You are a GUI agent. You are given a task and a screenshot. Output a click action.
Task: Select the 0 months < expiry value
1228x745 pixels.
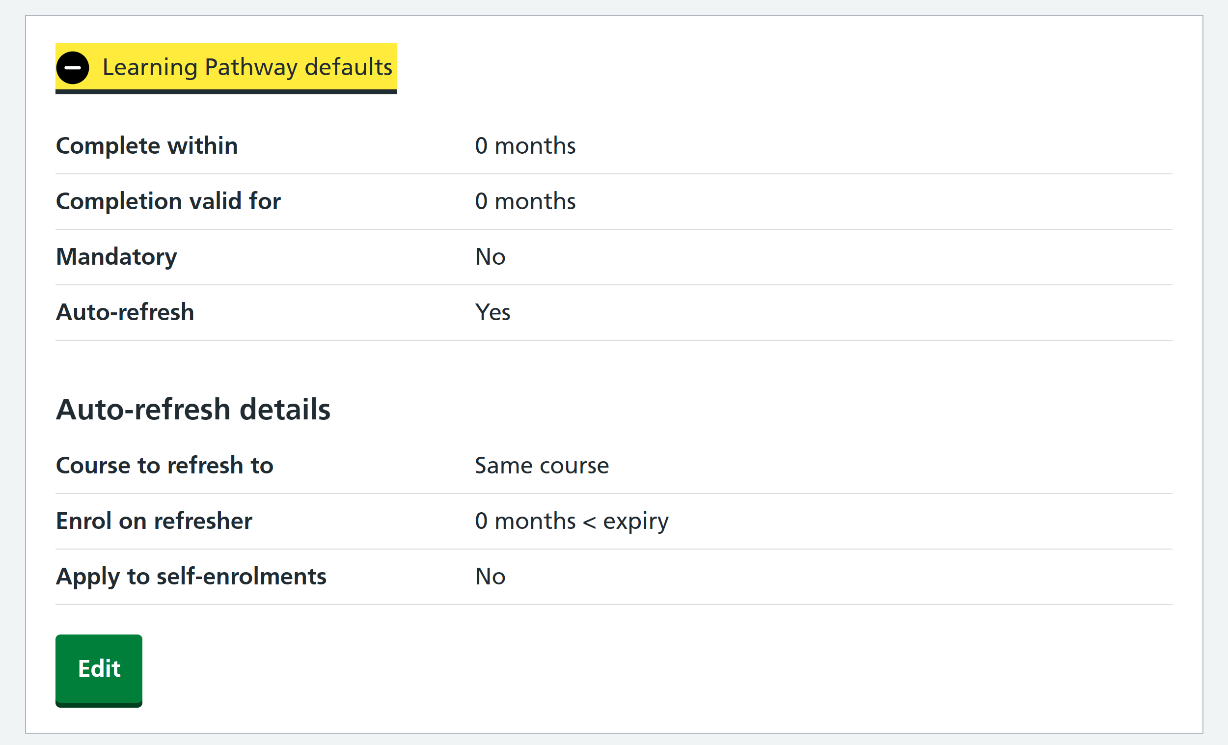click(571, 521)
